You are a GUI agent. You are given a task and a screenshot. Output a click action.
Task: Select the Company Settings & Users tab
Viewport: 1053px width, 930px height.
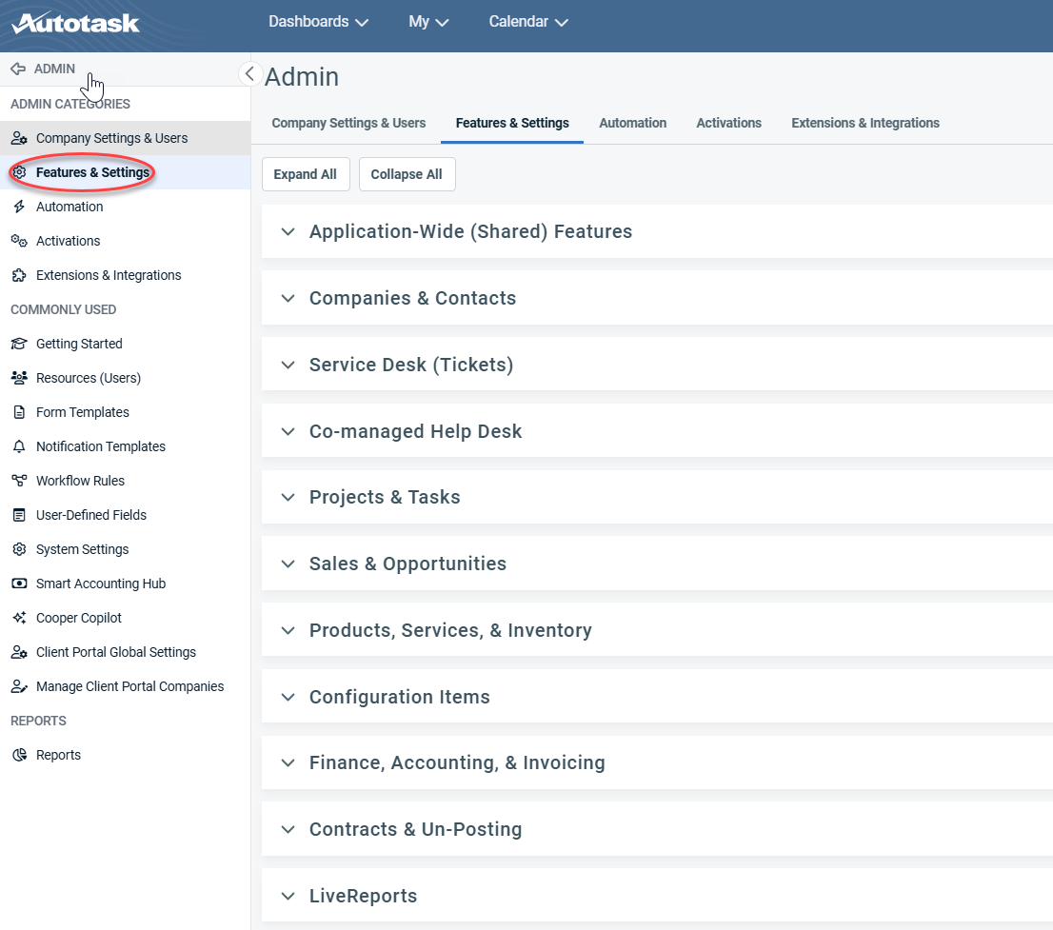[348, 123]
